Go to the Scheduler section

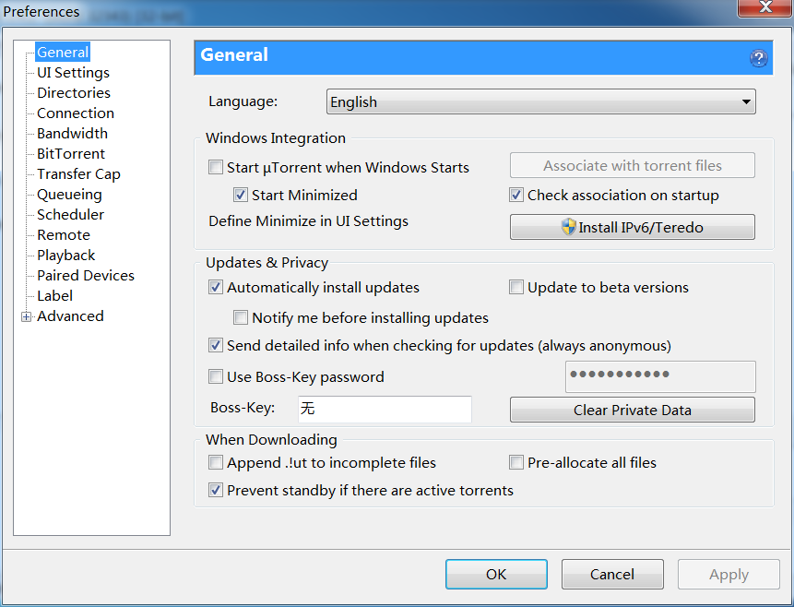(x=70, y=215)
